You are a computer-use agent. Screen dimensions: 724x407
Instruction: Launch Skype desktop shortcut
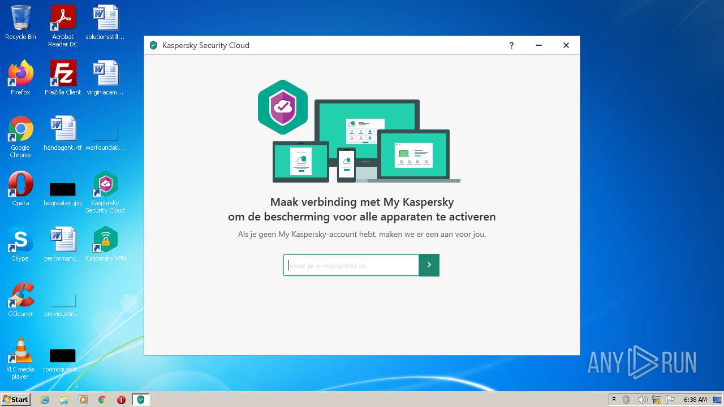coord(20,244)
